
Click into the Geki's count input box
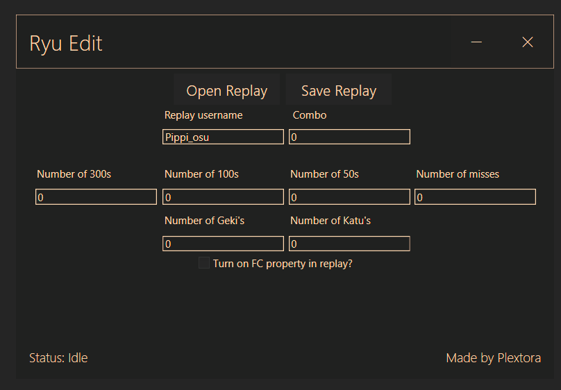[x=224, y=244]
